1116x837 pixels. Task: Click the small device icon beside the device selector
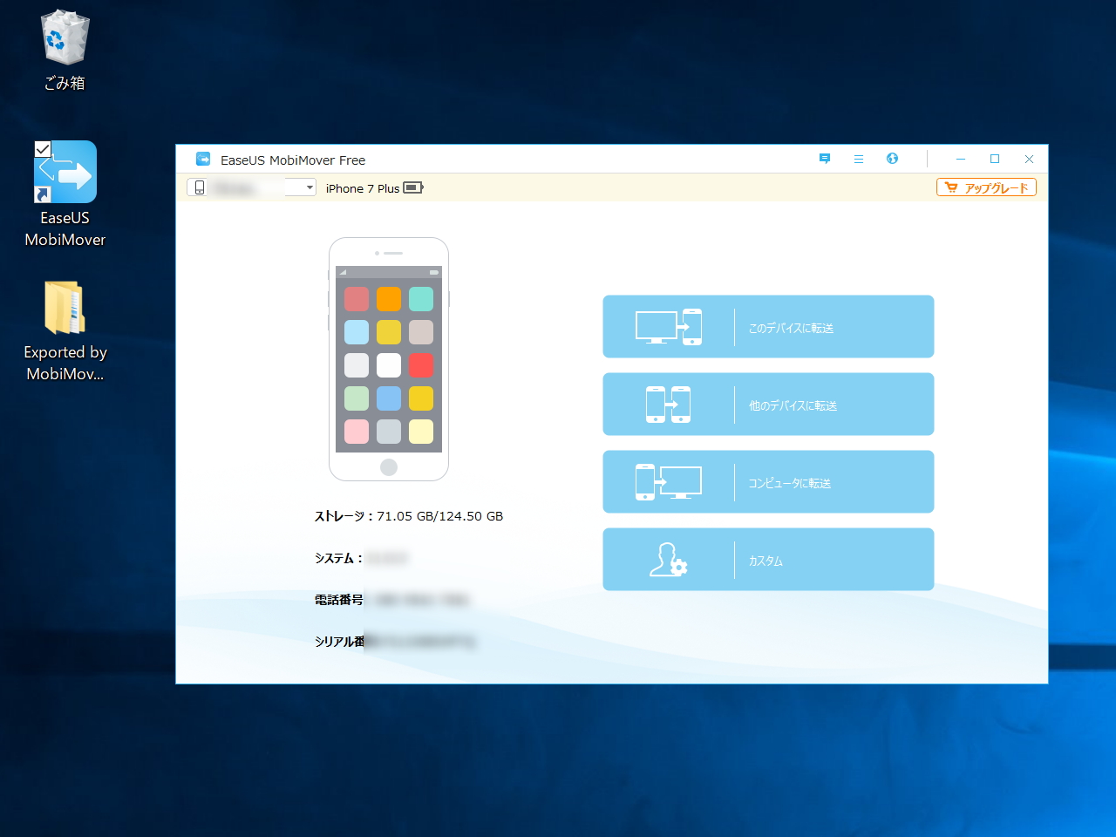click(197, 187)
